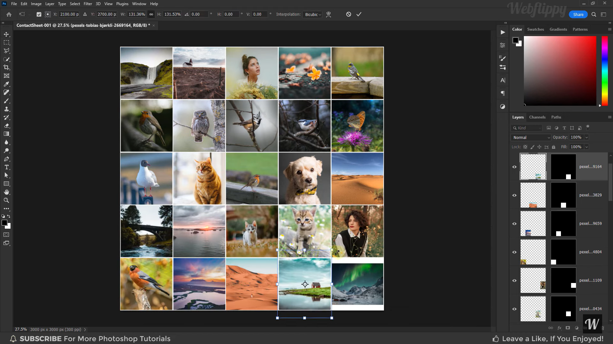Click the switch warp mode icon
Screen dimensions: 613x344
click(x=329, y=14)
